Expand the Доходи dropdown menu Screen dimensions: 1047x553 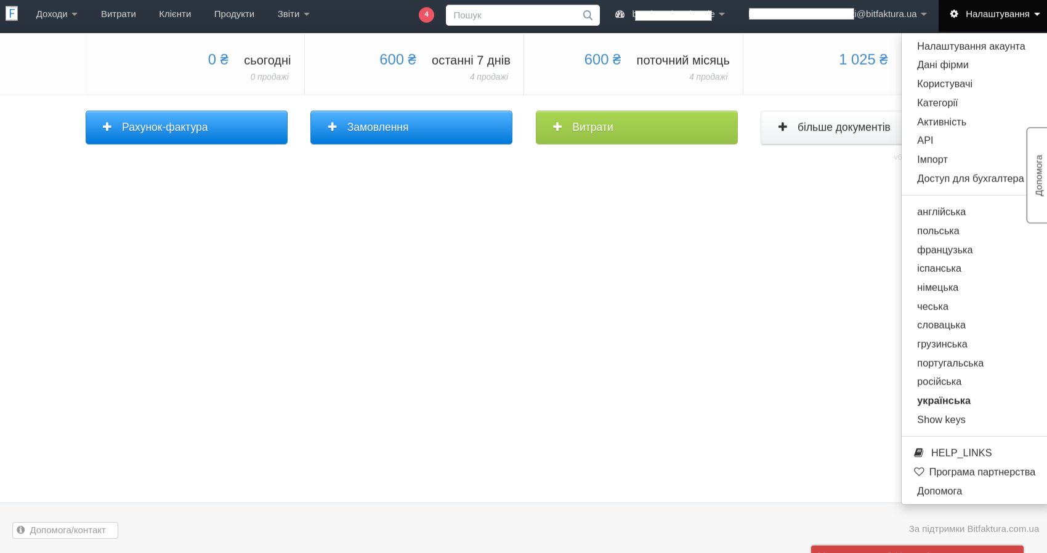click(x=57, y=14)
